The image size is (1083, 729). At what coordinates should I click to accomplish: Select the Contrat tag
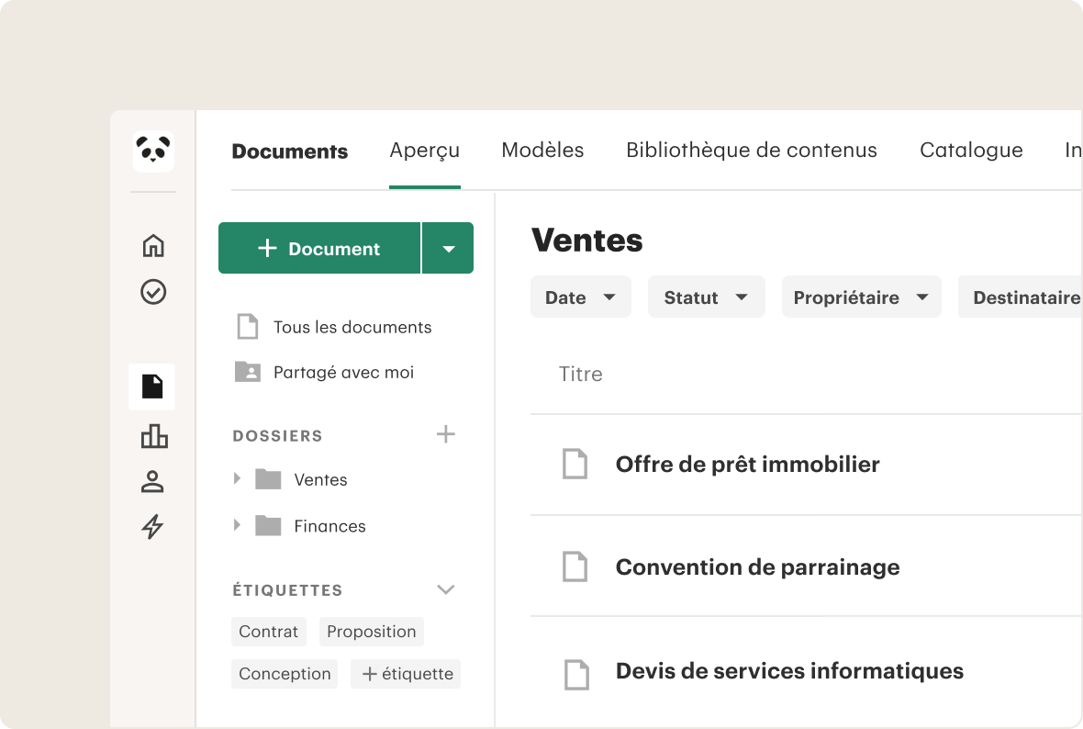[269, 632]
